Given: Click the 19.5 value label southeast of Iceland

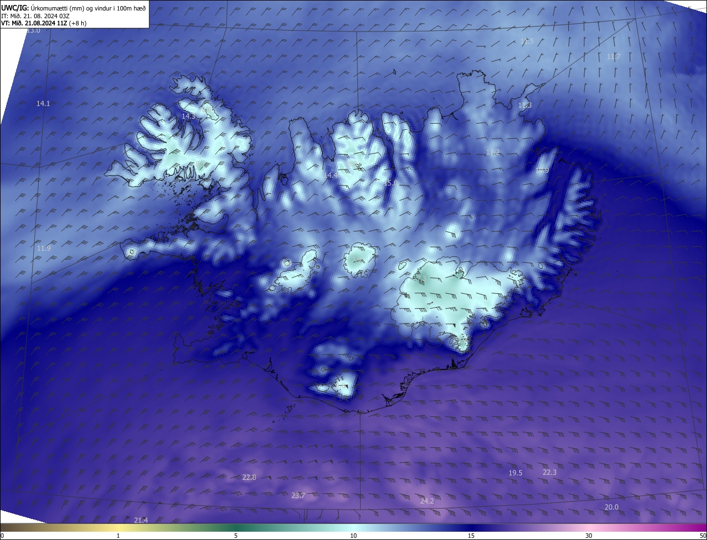Looking at the screenshot, I should click(x=515, y=473).
